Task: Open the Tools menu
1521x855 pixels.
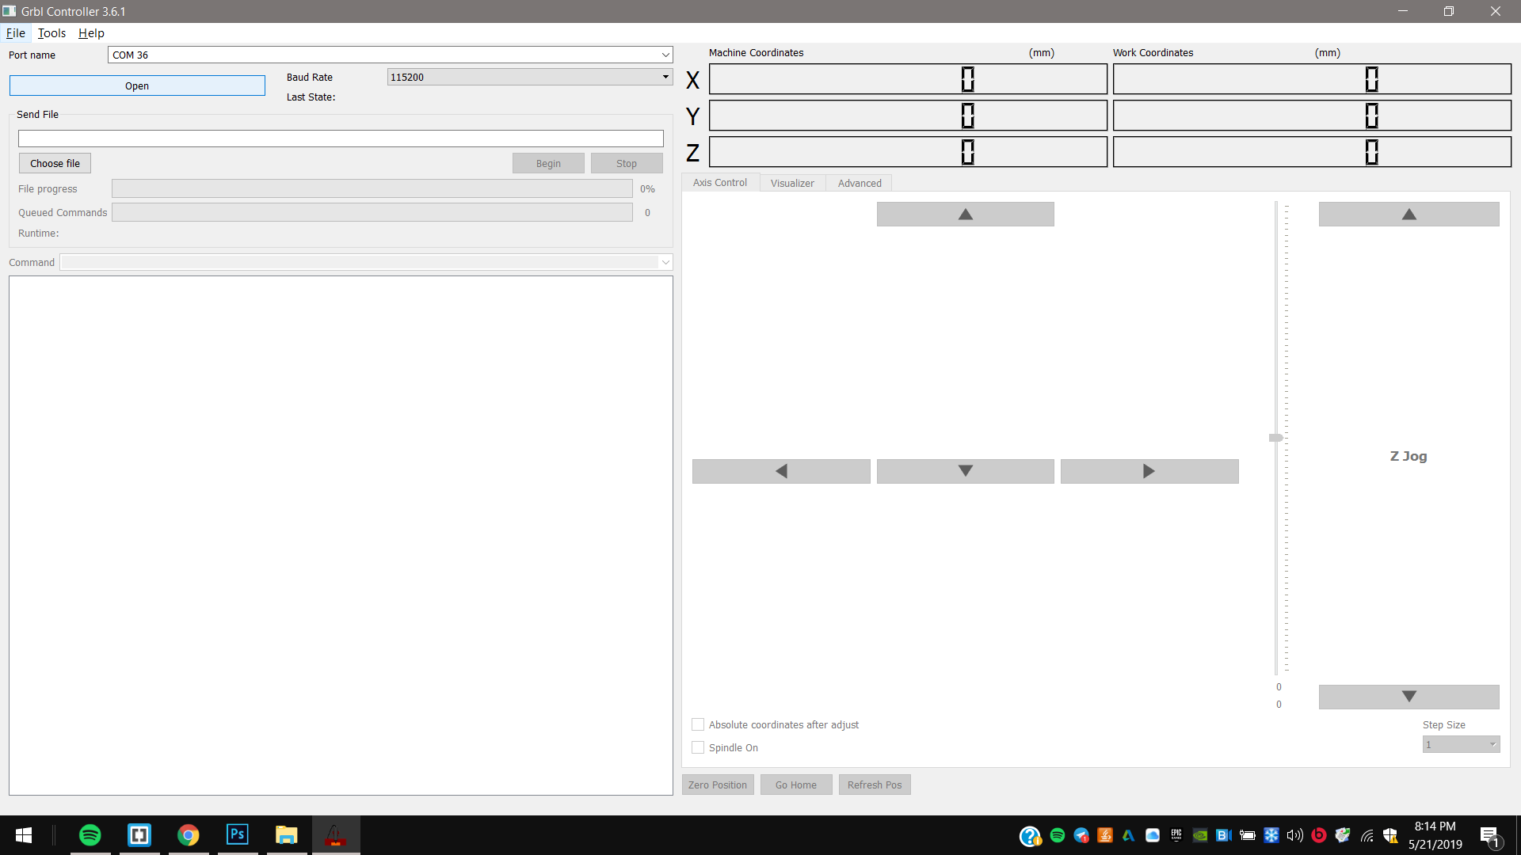Action: click(x=51, y=33)
